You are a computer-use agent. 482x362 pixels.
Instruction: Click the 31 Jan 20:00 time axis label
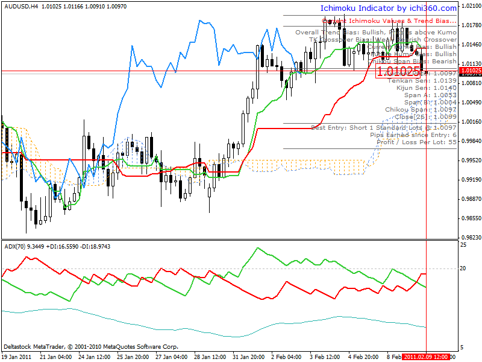[248, 357]
